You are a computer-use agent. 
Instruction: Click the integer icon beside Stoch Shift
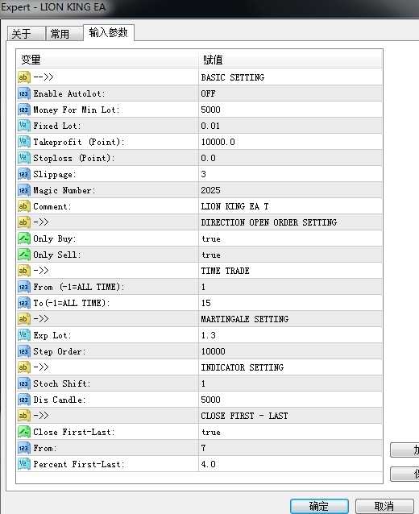(x=24, y=383)
